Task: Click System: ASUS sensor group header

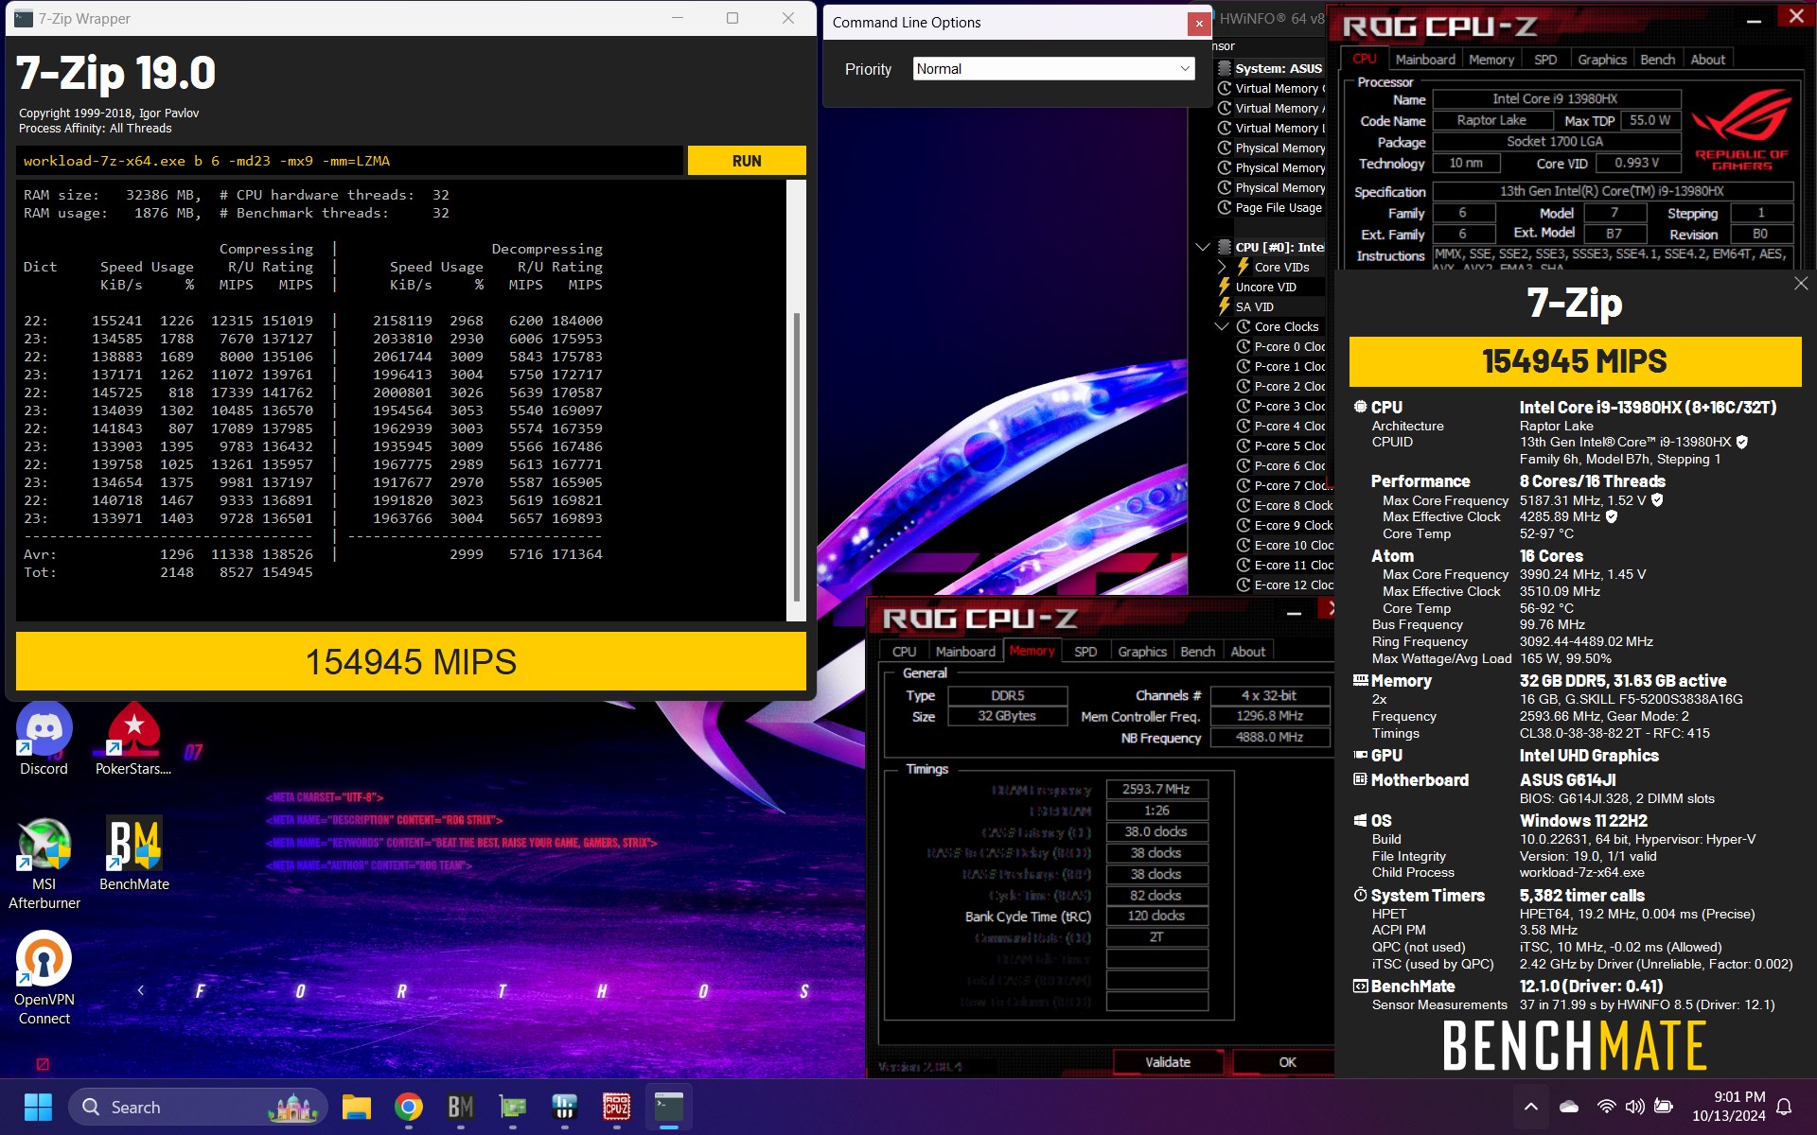Action: pos(1270,68)
